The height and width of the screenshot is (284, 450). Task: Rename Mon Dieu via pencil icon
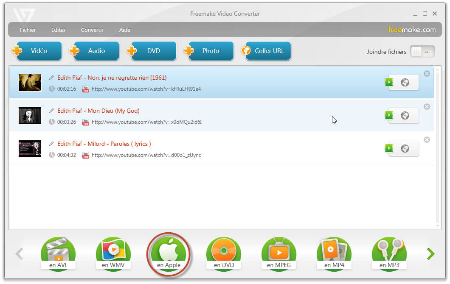[51, 111]
